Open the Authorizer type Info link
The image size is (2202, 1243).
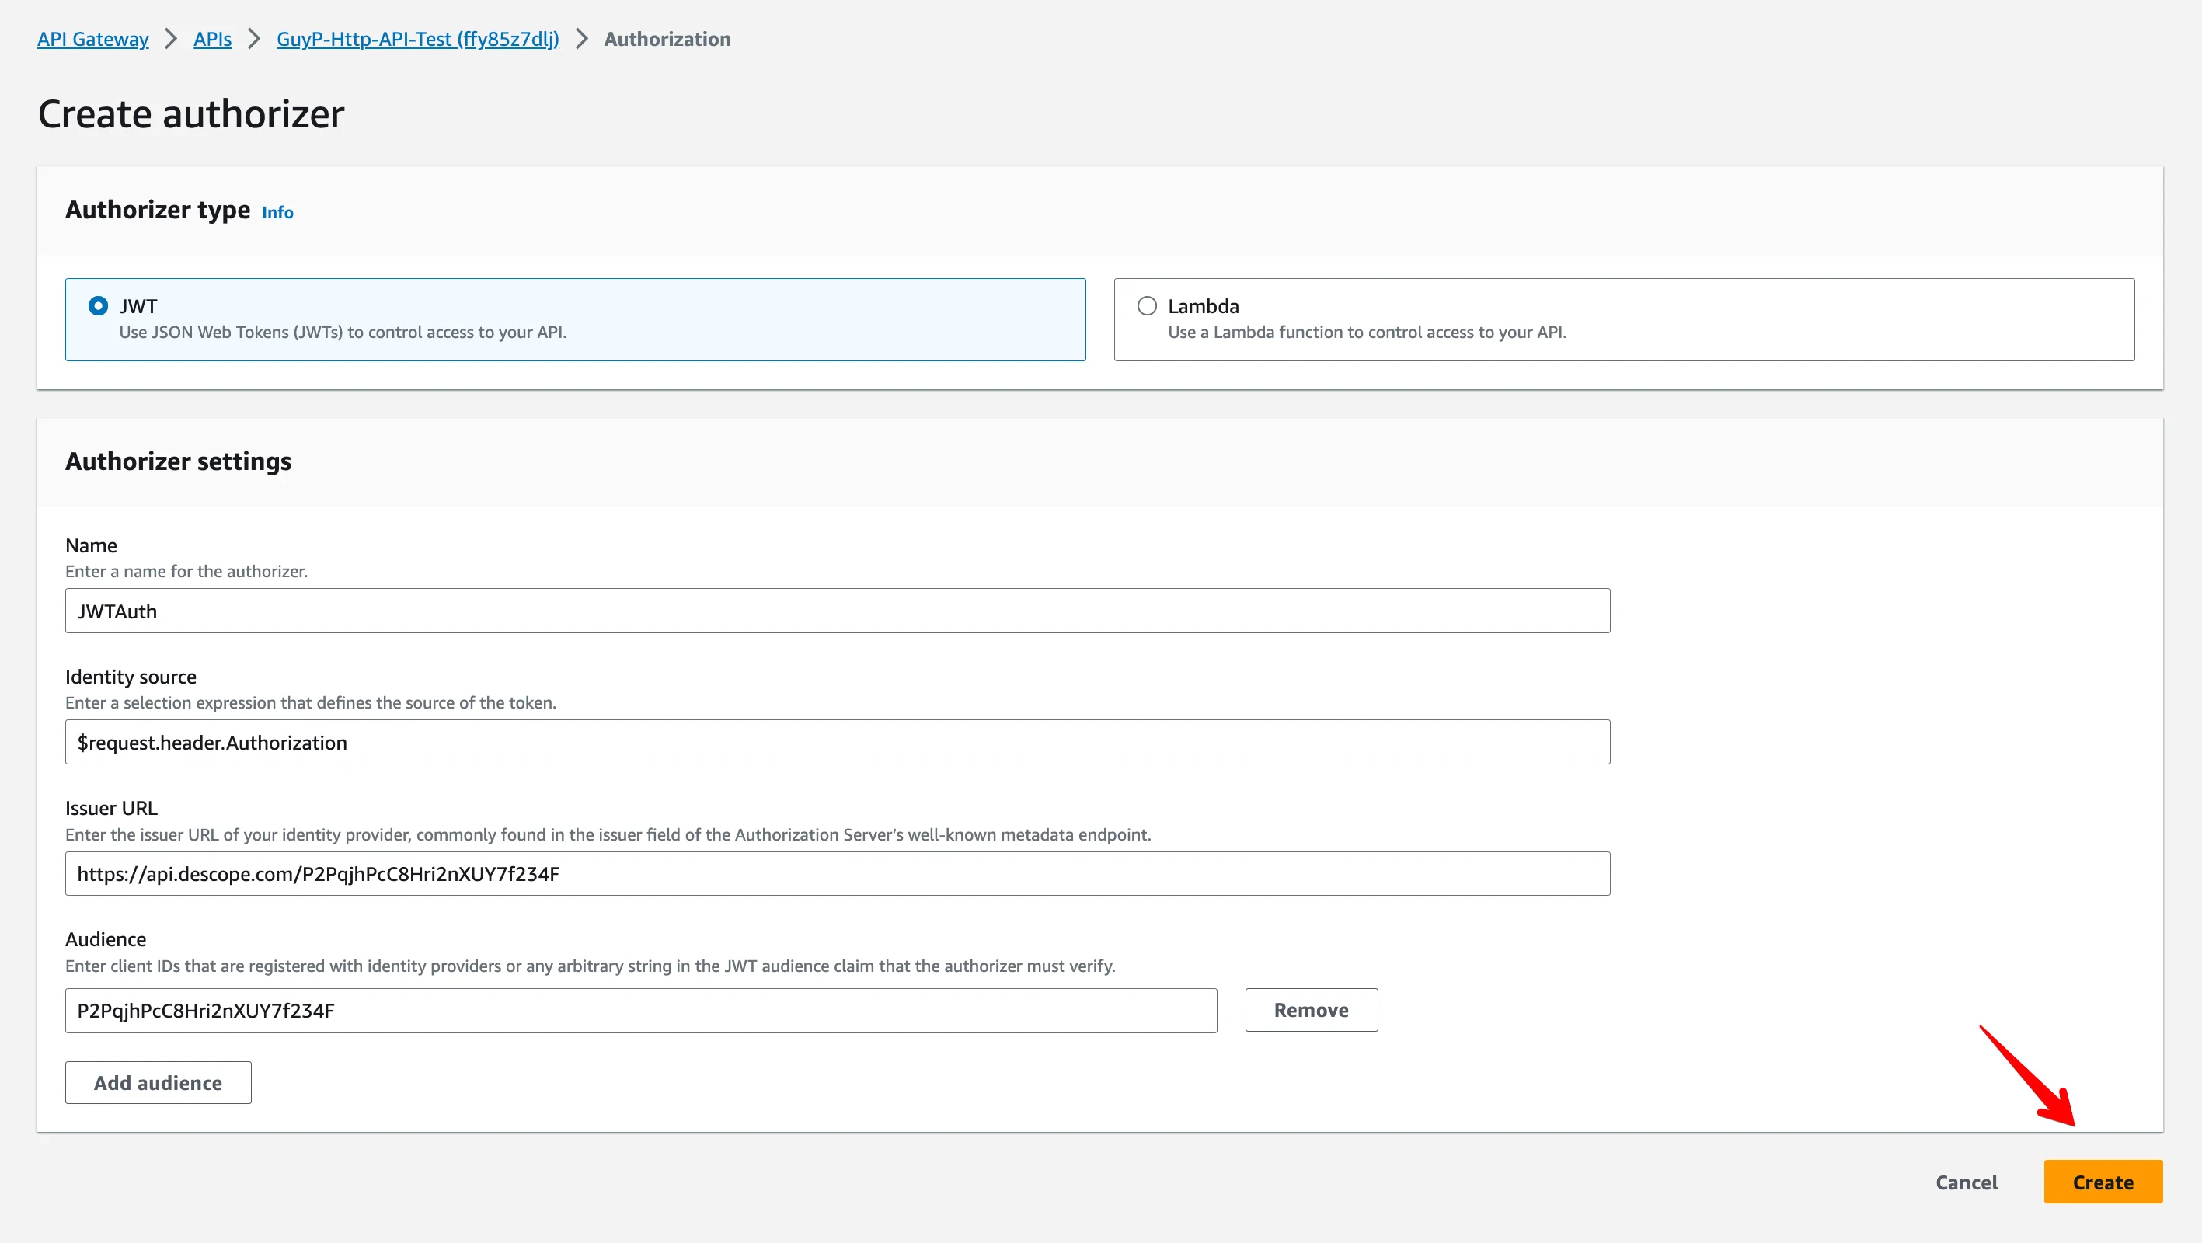point(277,213)
